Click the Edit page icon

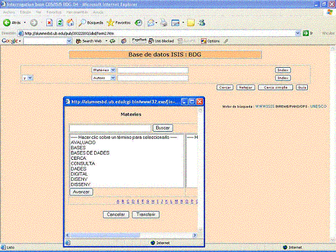click(175, 22)
